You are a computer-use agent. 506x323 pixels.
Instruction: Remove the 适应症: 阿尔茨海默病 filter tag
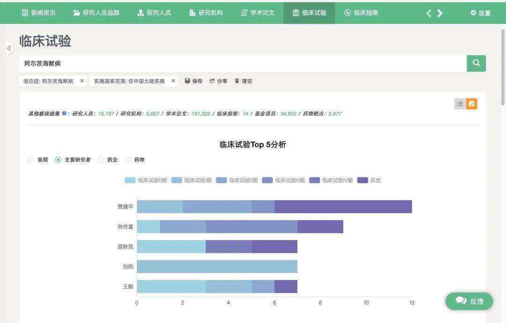(x=82, y=81)
